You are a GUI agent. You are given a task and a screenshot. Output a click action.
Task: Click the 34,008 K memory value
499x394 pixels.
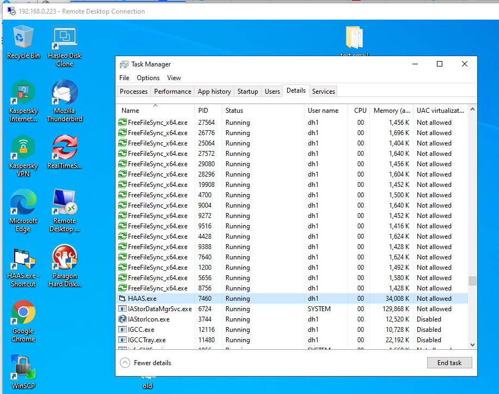click(397, 299)
